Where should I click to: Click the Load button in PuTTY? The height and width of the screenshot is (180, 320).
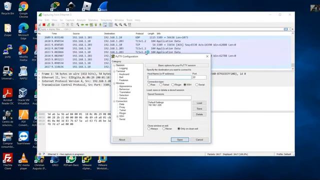199,103
